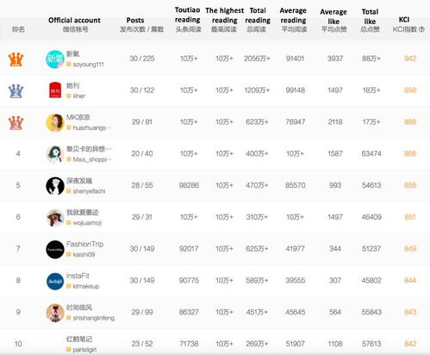Open the shishanglinfeng account link
This screenshot has width=430, height=355.
click(94, 318)
